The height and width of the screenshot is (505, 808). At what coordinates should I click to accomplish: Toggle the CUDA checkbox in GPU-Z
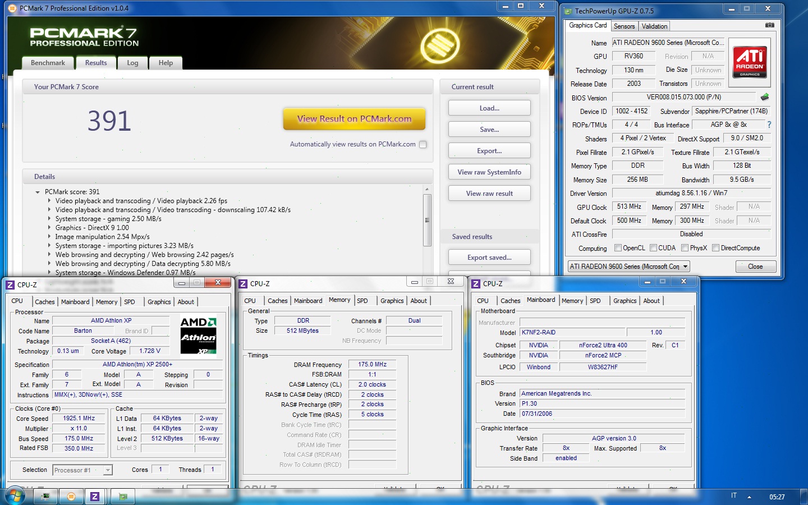coord(653,247)
